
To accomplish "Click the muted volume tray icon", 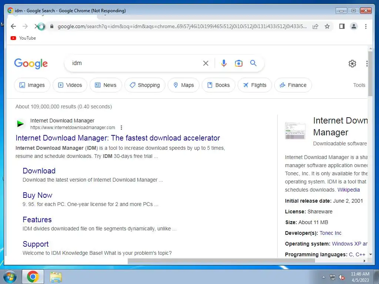I will point(342,277).
